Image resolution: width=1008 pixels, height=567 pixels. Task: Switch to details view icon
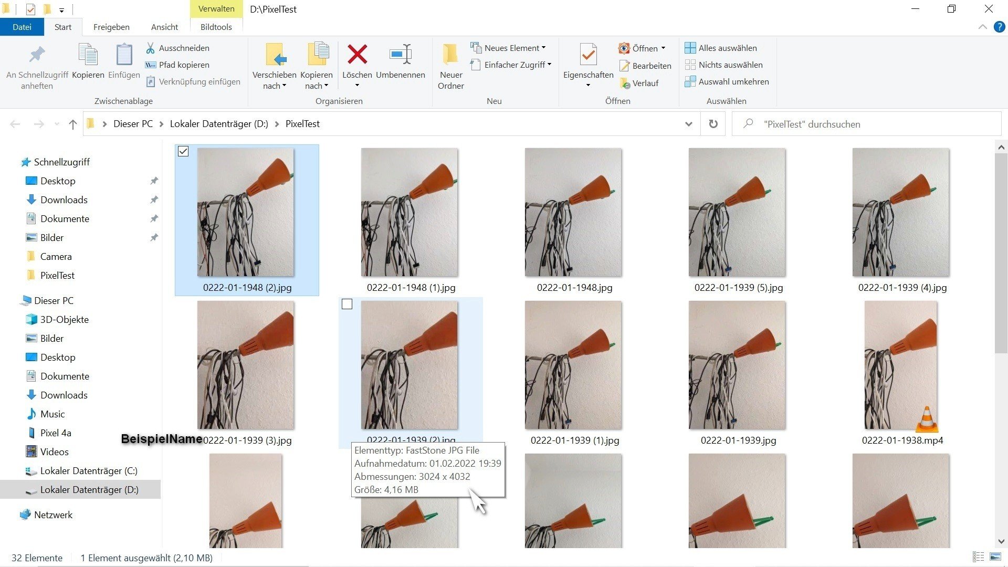click(x=978, y=557)
